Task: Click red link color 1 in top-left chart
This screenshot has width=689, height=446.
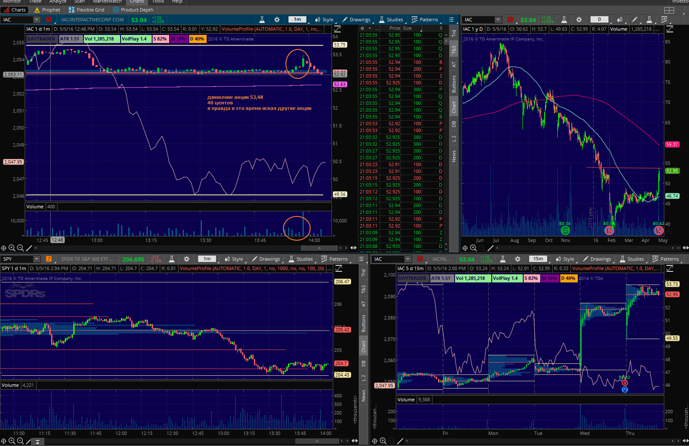Action: point(49,20)
